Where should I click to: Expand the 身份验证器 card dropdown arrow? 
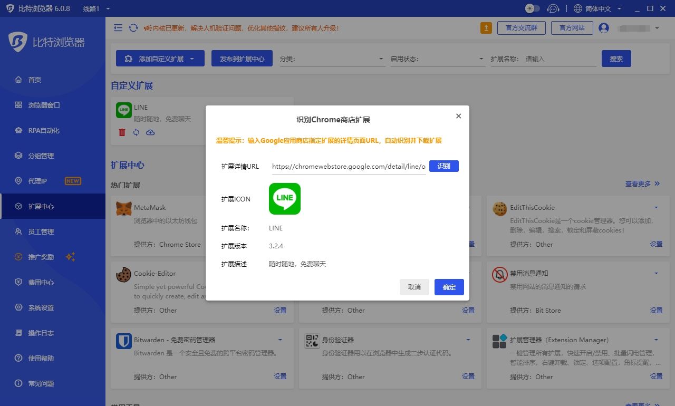click(468, 340)
